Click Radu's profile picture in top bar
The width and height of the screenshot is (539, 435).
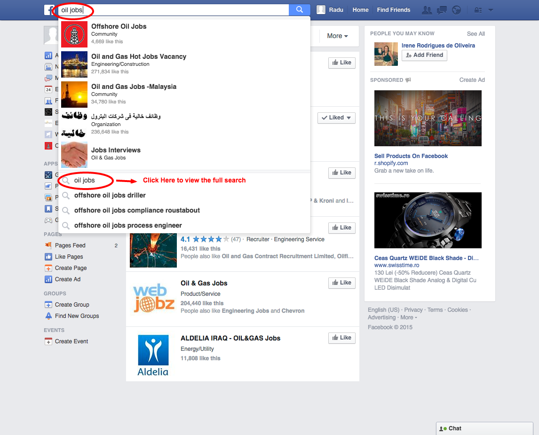pos(321,9)
